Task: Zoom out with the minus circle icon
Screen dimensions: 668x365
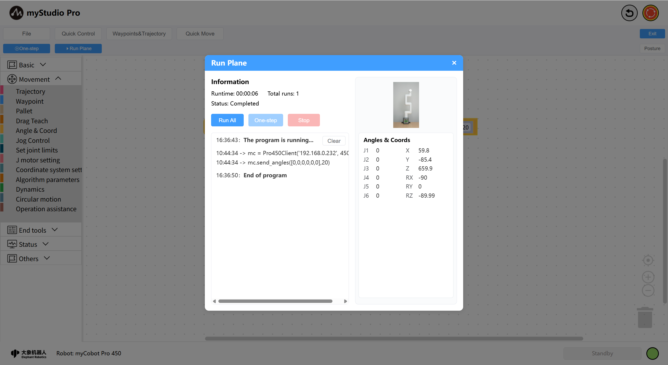Action: tap(648, 291)
